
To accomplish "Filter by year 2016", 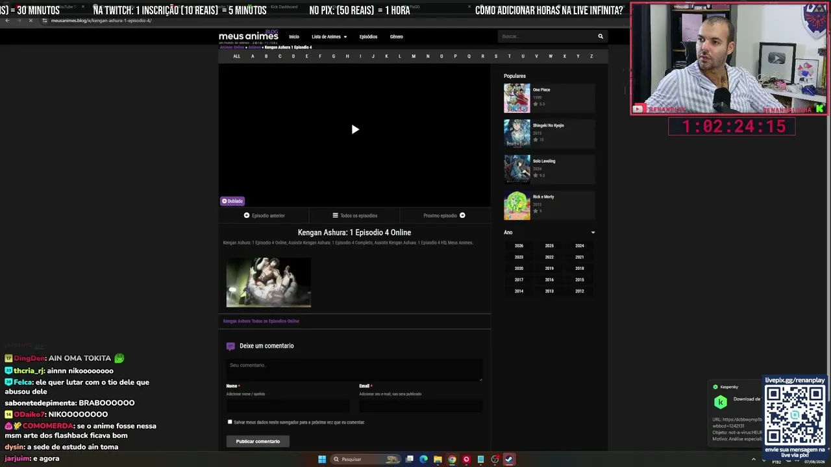I will (x=549, y=280).
